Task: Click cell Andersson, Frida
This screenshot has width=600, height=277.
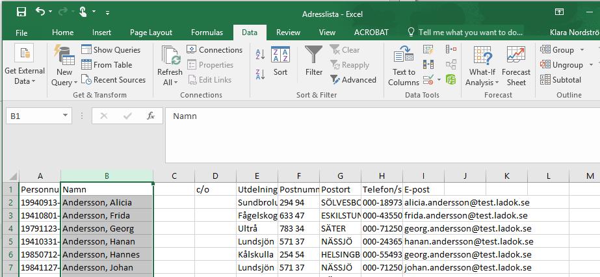Action: click(107, 215)
